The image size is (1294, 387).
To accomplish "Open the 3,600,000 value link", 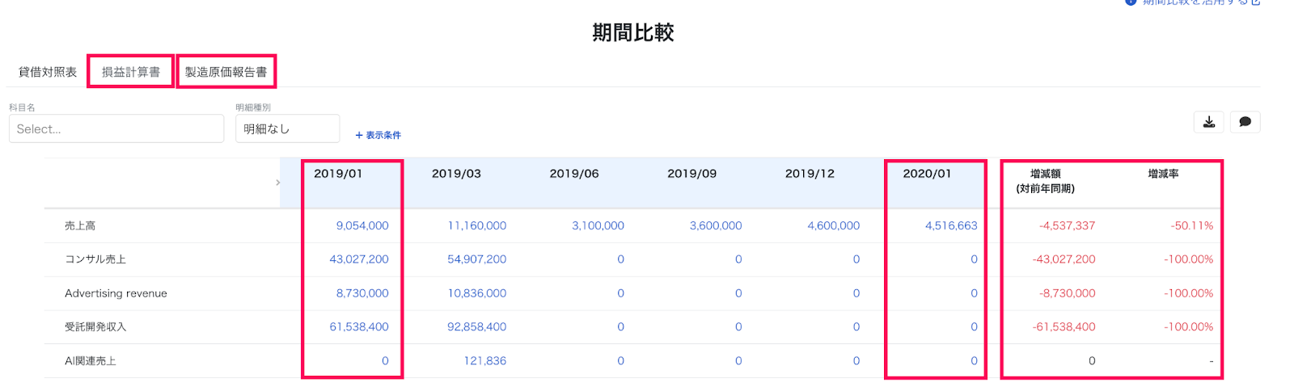I will [716, 226].
